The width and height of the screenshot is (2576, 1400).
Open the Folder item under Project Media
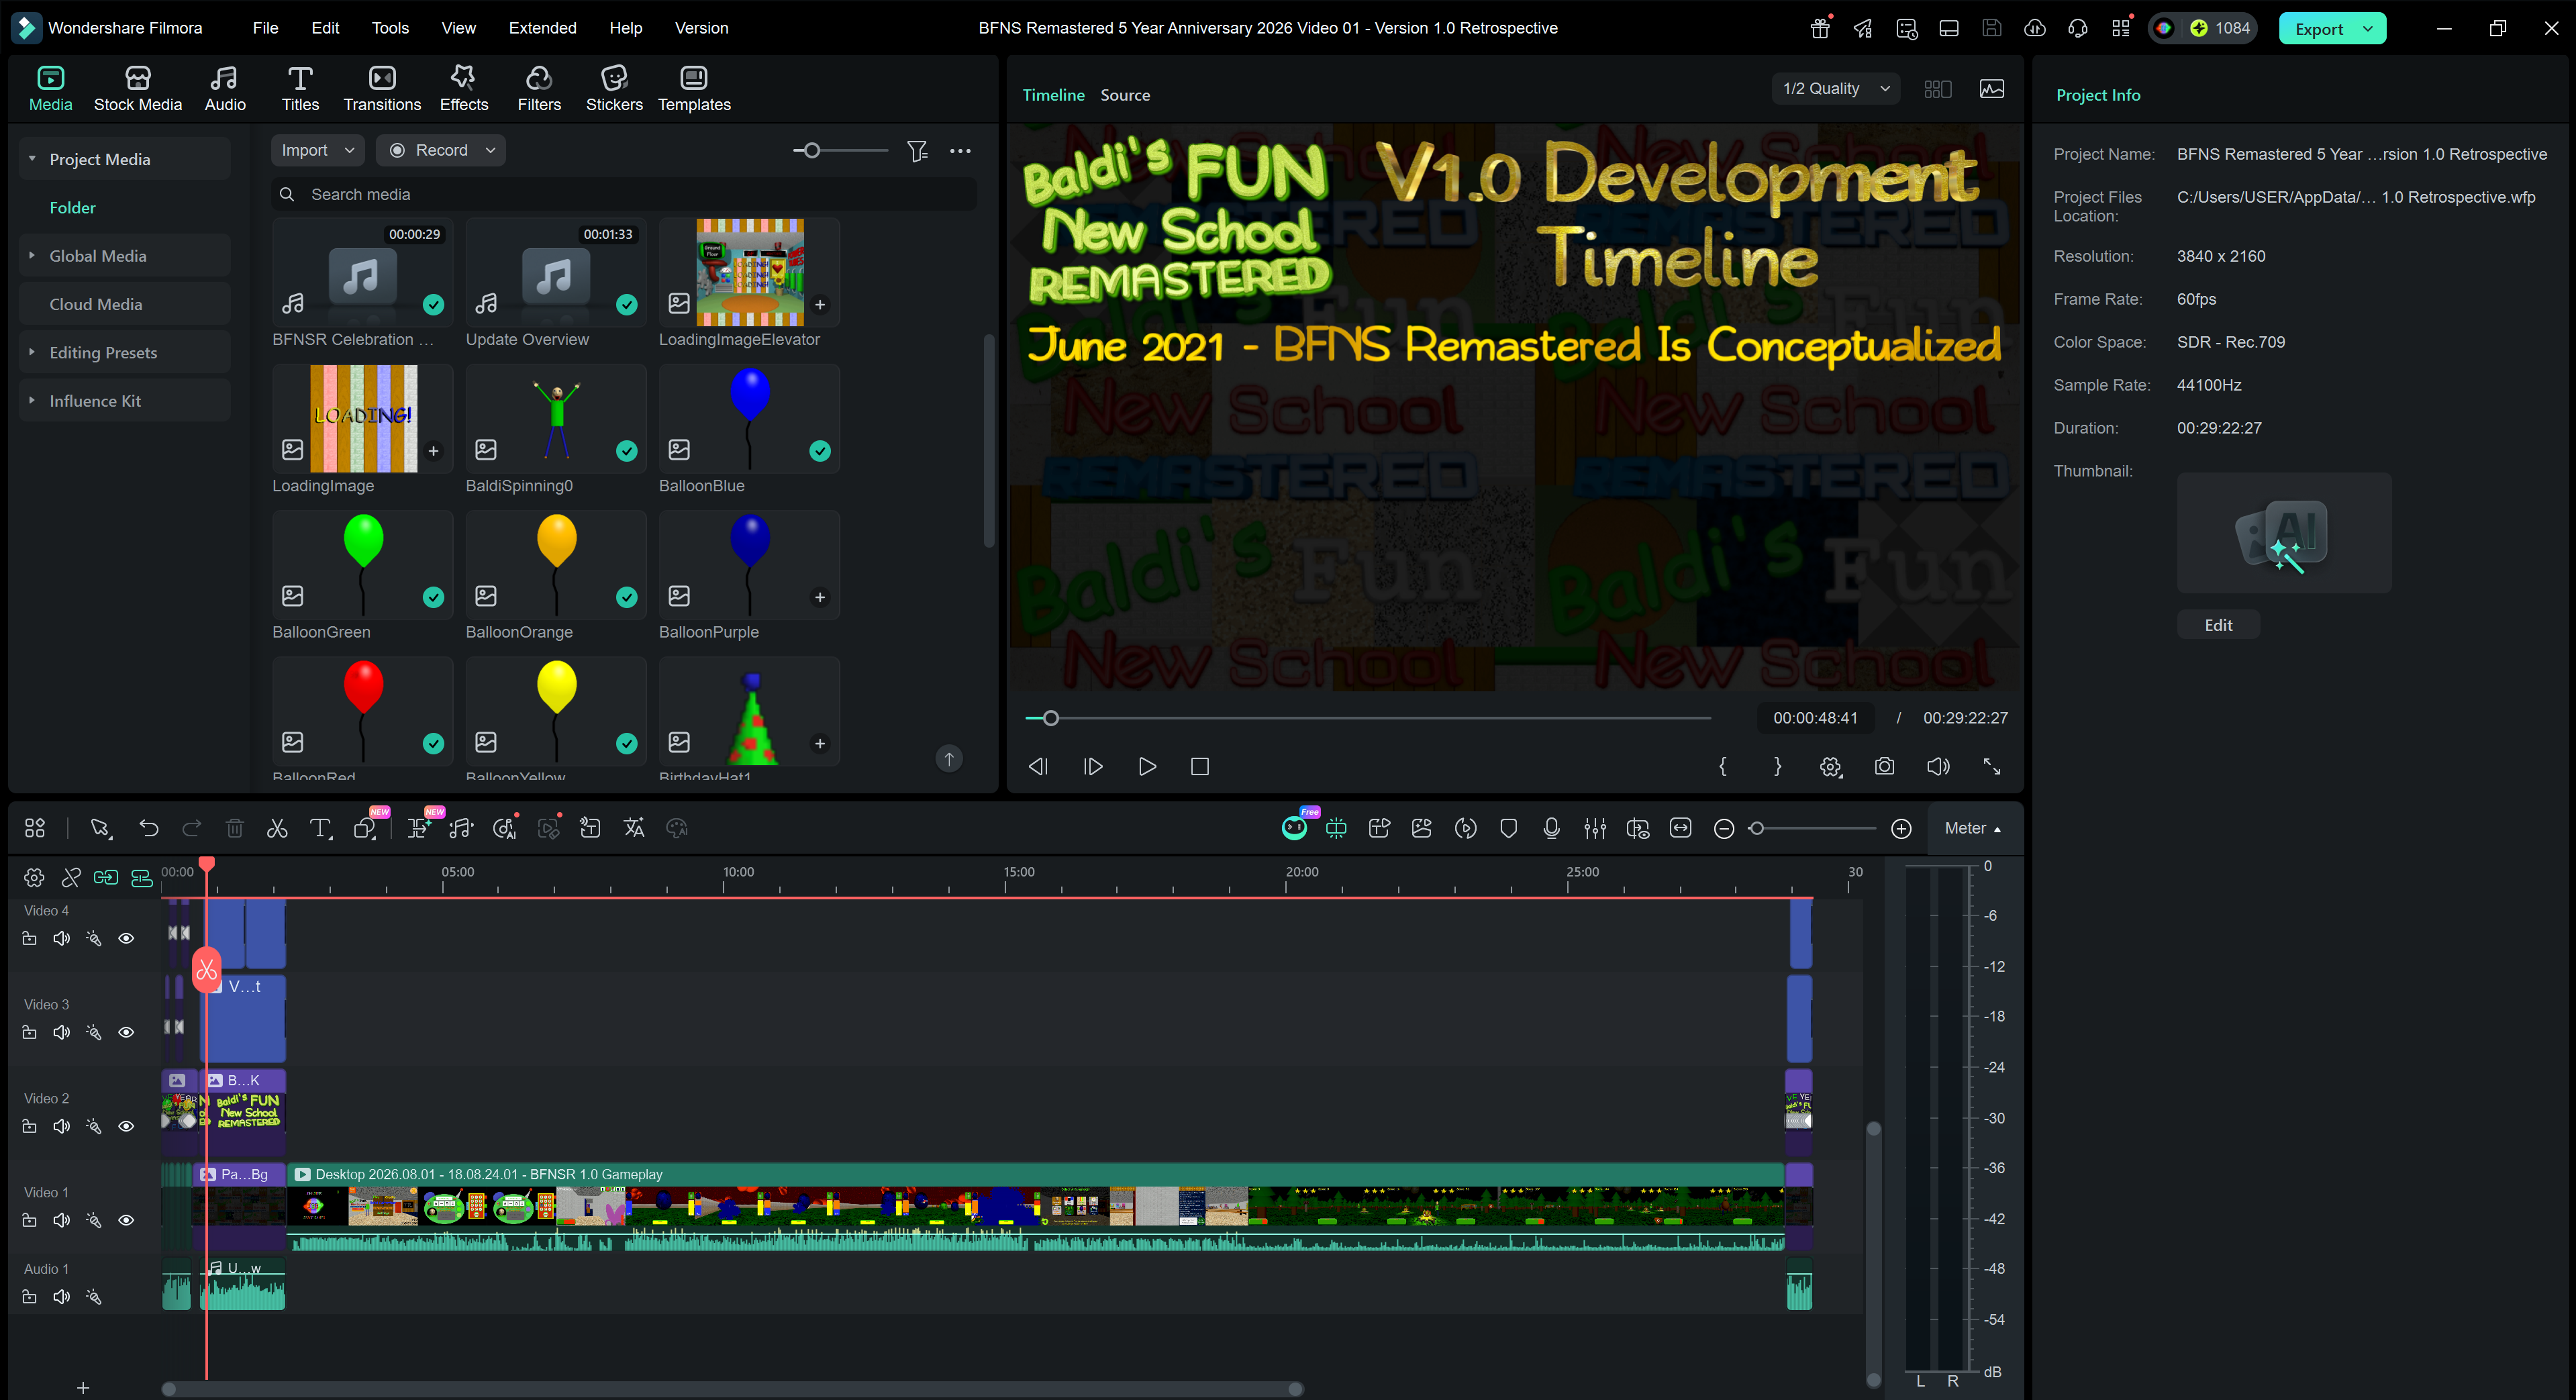[x=73, y=208]
